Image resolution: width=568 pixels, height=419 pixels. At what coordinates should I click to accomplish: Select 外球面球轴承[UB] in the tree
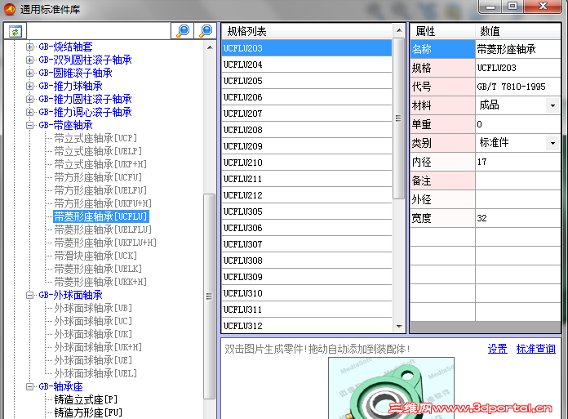(93, 308)
